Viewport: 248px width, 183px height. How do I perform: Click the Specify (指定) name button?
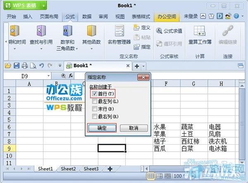coord(142,47)
